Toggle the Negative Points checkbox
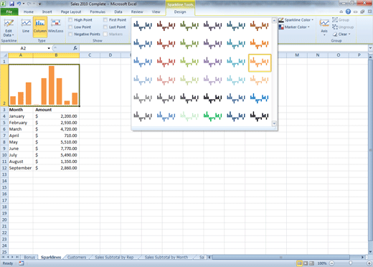 (x=85, y=34)
